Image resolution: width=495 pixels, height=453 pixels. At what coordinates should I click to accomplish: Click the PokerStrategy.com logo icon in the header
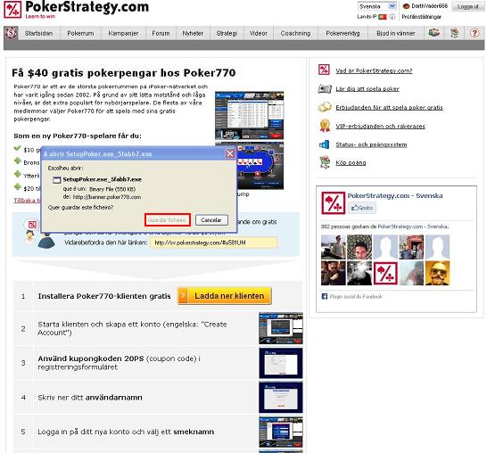[x=12, y=10]
